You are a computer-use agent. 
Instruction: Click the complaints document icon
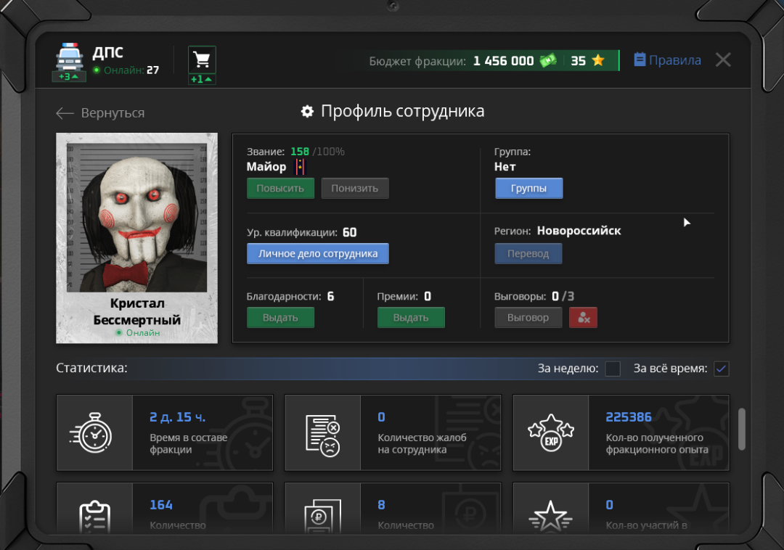[322, 433]
